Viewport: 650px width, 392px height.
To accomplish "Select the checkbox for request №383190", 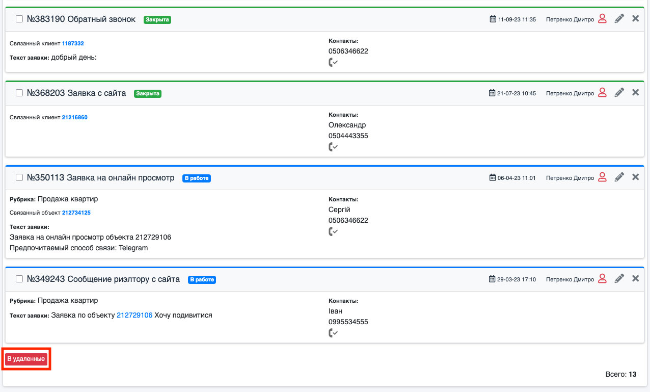I will coord(19,19).
